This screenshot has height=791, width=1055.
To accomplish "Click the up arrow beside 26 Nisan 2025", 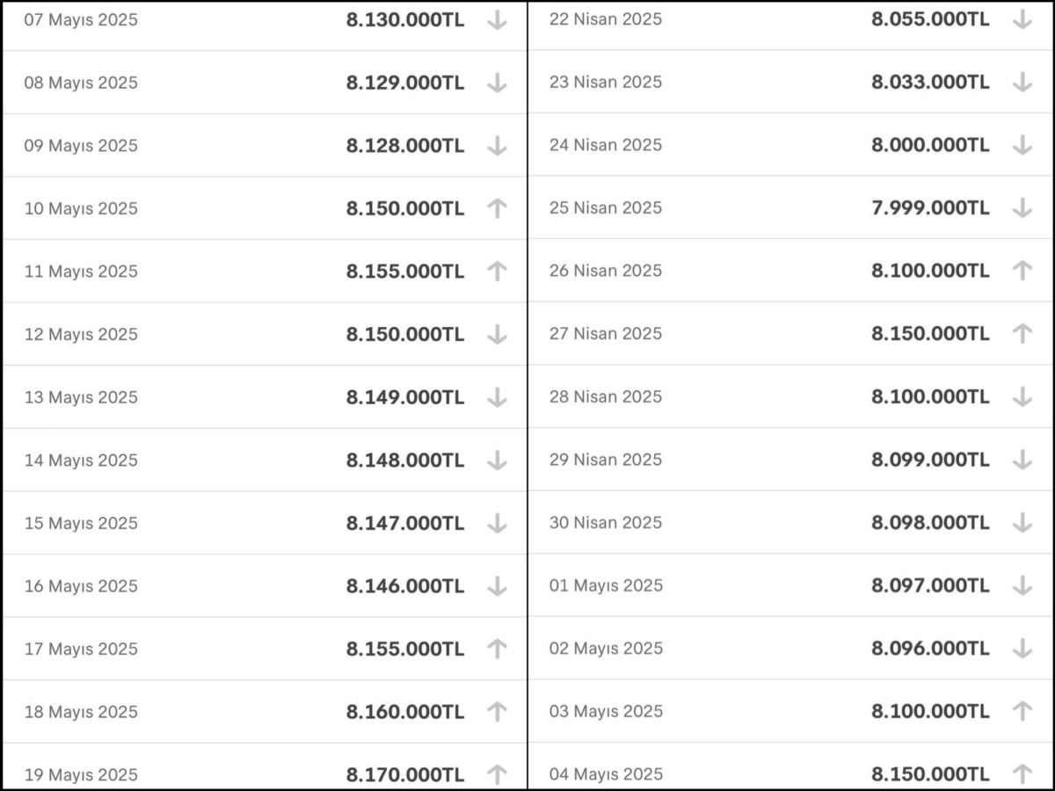I will (x=1022, y=271).
